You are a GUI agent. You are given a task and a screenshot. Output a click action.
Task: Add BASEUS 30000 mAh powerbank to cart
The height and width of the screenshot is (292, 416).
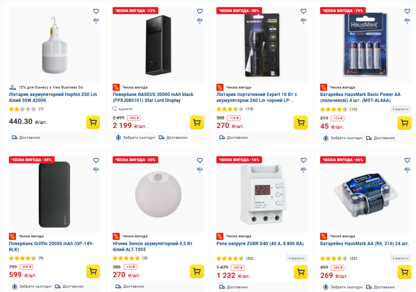tap(197, 122)
